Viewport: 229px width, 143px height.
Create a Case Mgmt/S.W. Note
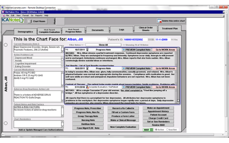88,128
